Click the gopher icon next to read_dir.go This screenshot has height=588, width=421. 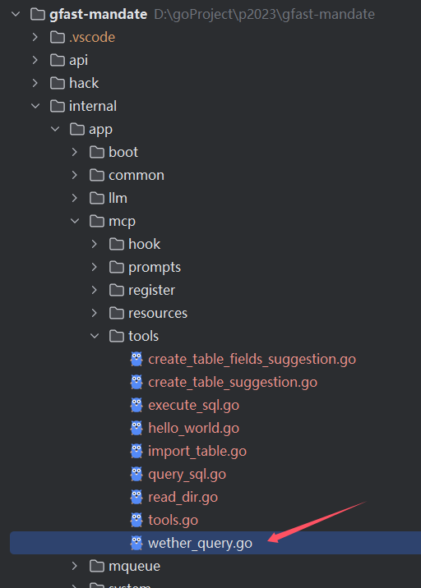[x=136, y=497]
